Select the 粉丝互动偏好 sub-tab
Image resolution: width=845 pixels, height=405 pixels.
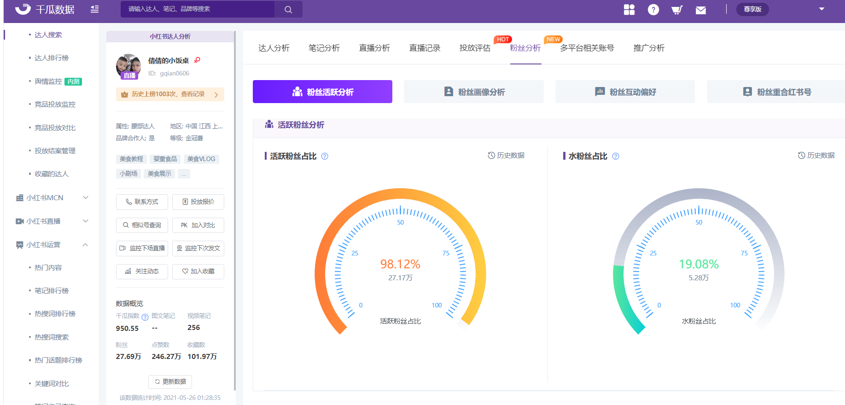(625, 92)
